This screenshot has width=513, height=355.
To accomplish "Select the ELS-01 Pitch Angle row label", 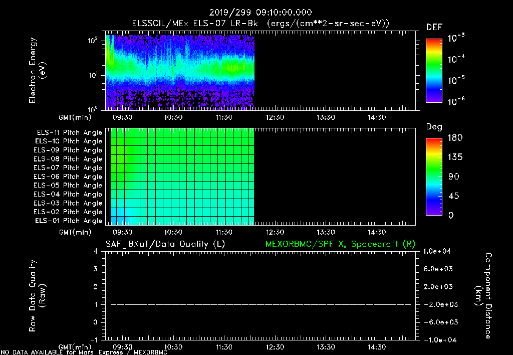I will tap(68, 221).
